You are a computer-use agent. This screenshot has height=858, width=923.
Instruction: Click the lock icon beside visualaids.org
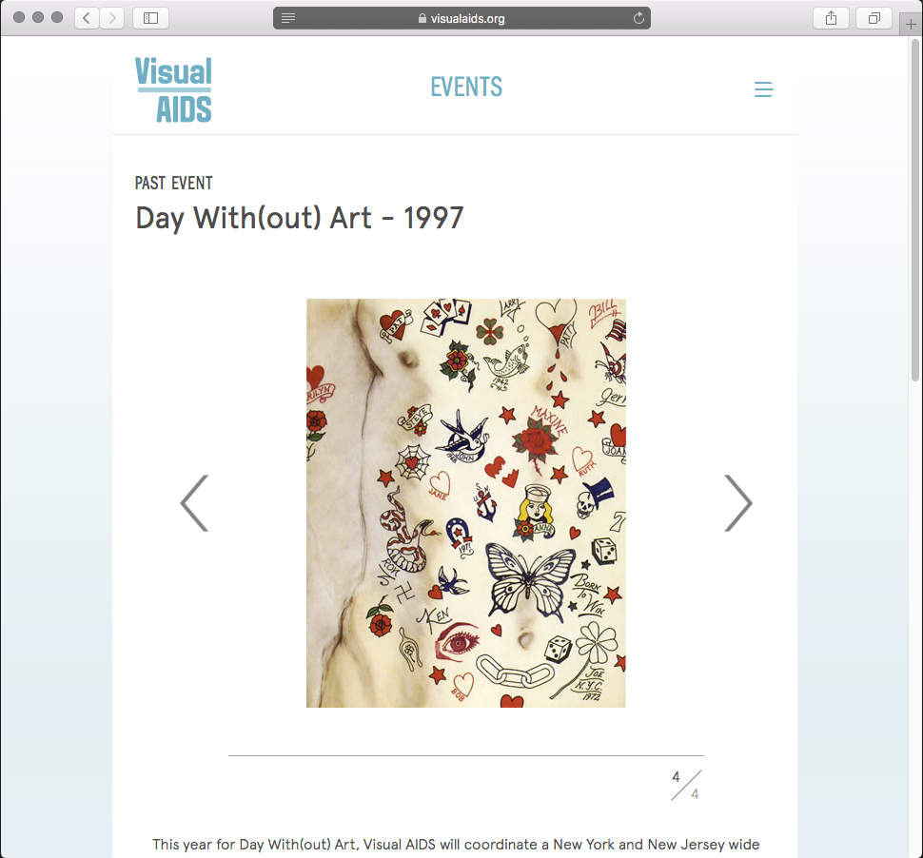coord(422,18)
